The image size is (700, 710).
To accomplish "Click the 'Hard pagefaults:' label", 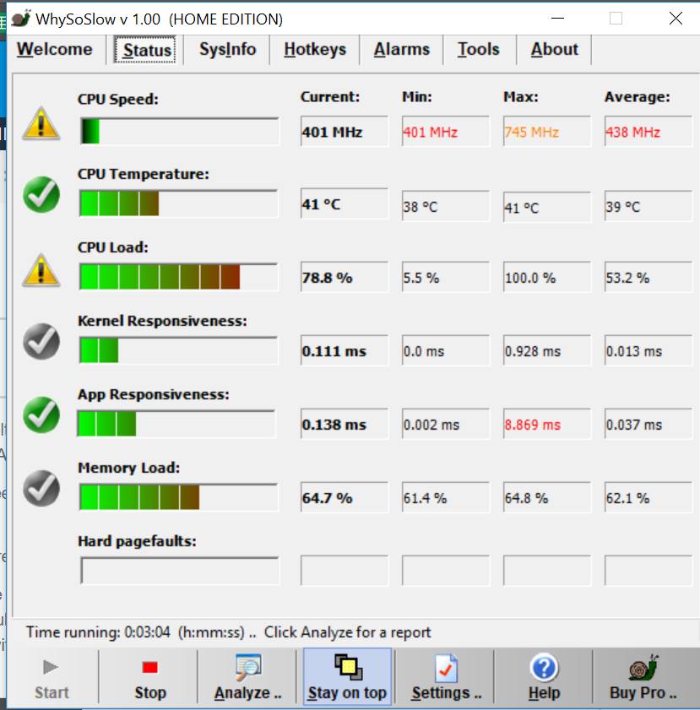I will click(137, 541).
